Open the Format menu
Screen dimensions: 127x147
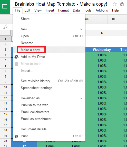(63, 11)
